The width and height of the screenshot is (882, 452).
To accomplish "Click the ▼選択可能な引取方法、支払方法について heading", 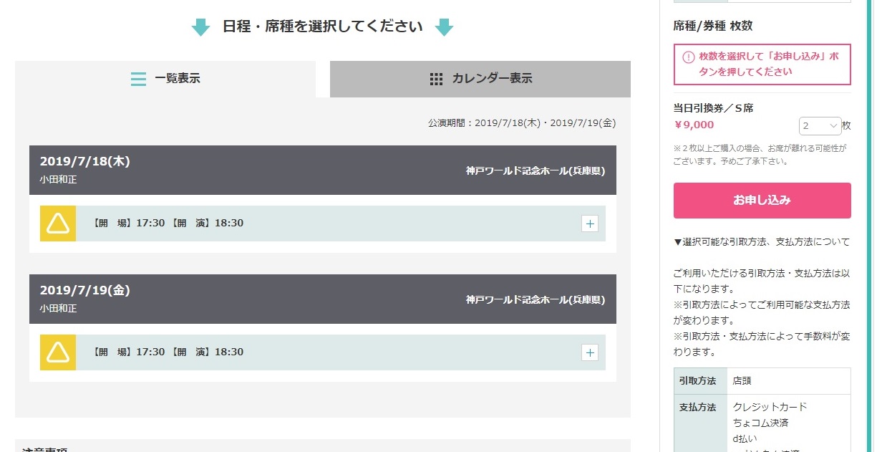I will [x=762, y=242].
